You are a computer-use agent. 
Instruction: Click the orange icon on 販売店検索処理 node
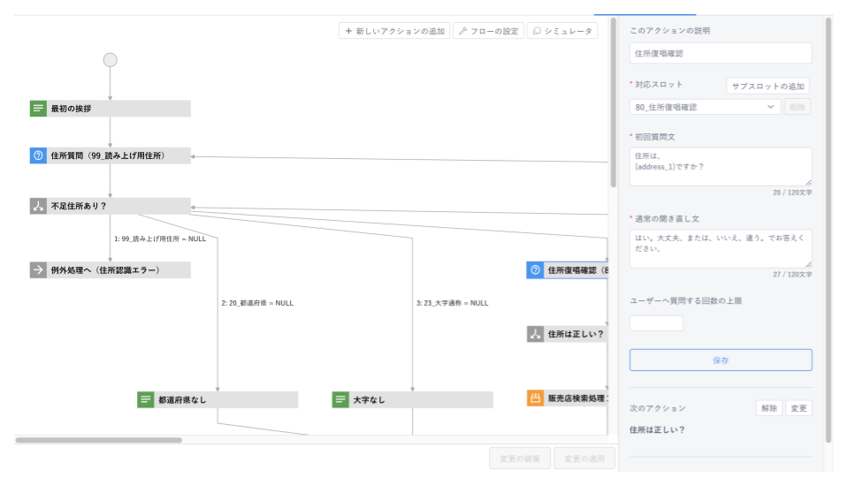point(535,398)
